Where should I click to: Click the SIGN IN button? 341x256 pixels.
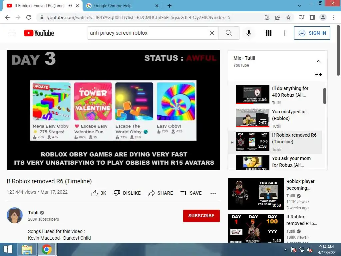click(312, 33)
